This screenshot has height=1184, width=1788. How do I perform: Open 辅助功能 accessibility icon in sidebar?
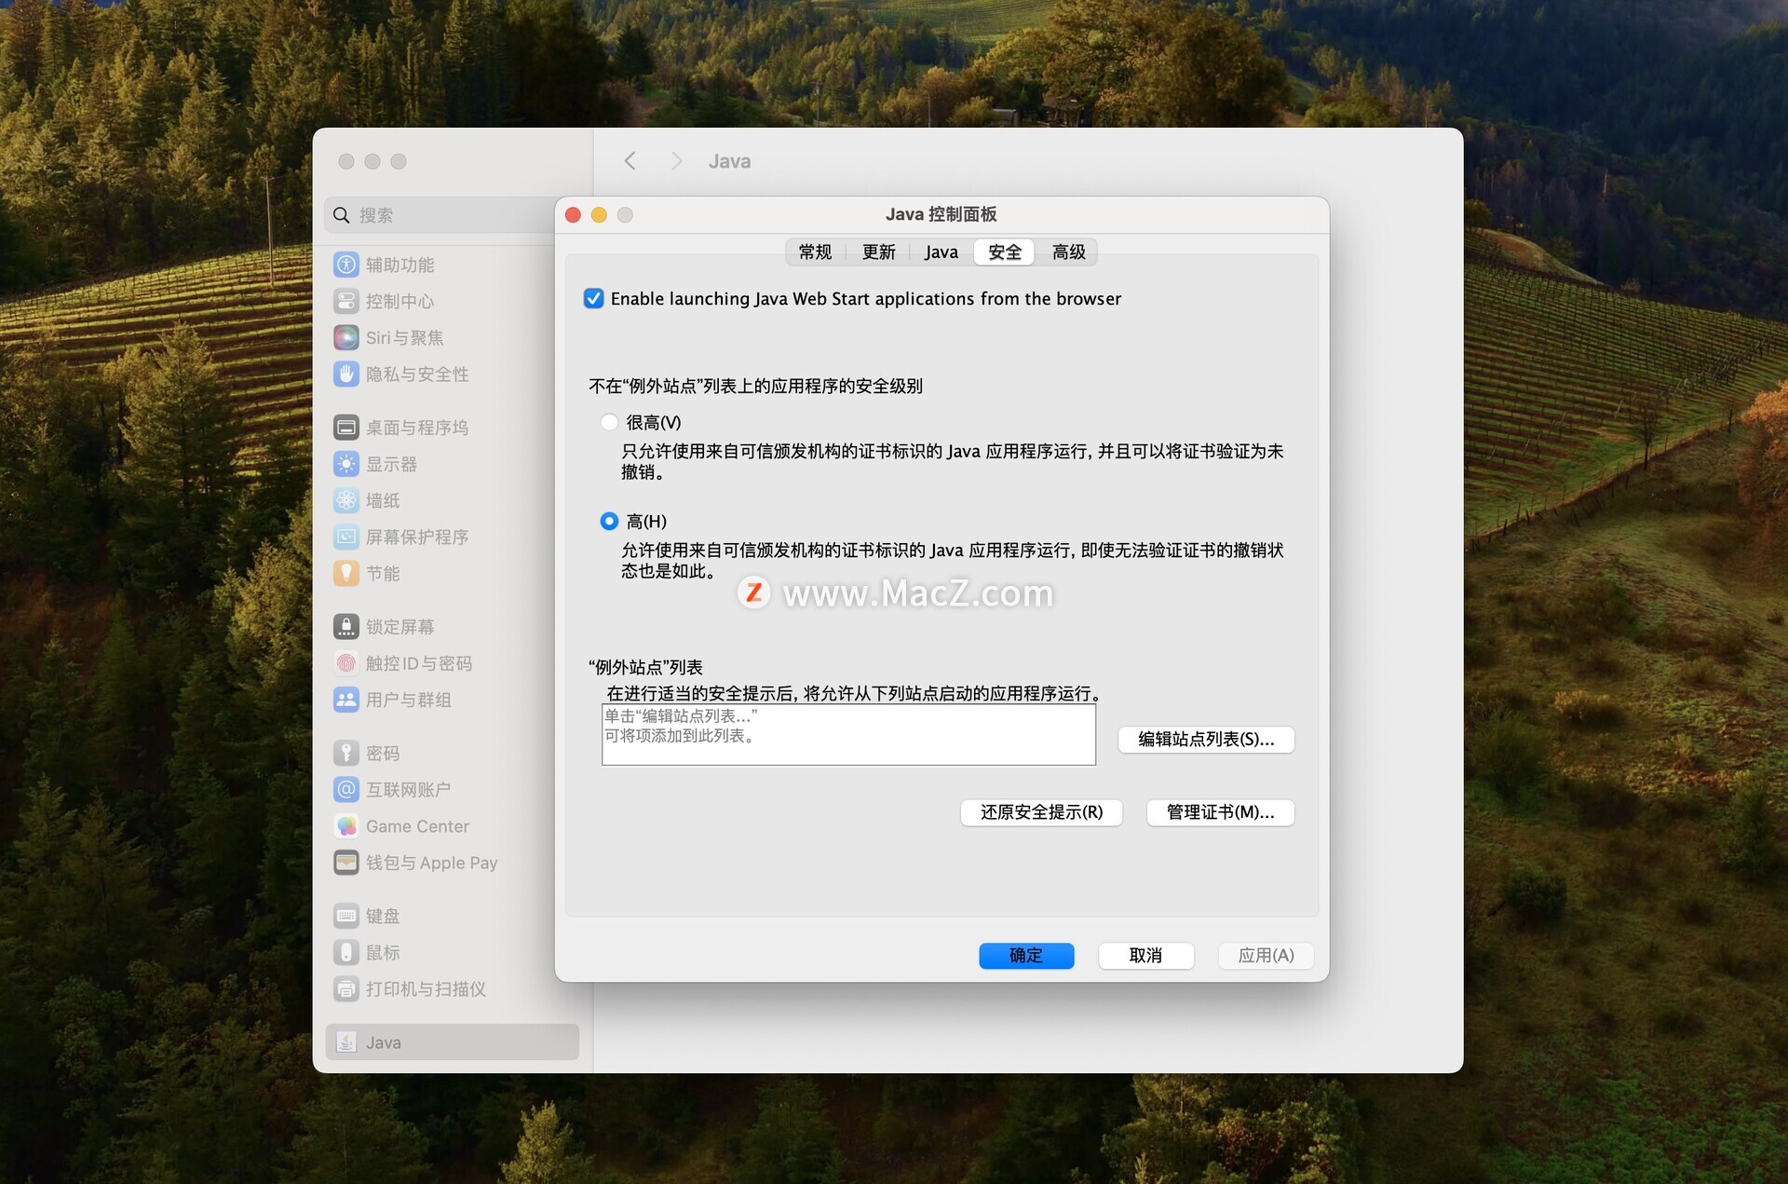(x=346, y=265)
